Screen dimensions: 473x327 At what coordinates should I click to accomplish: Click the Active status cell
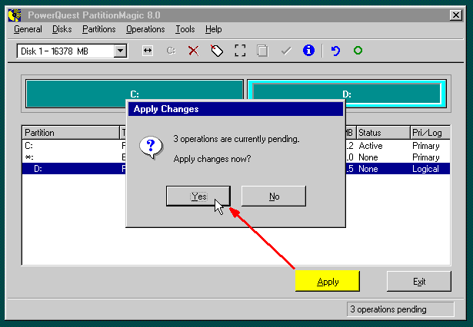pyautogui.click(x=371, y=146)
